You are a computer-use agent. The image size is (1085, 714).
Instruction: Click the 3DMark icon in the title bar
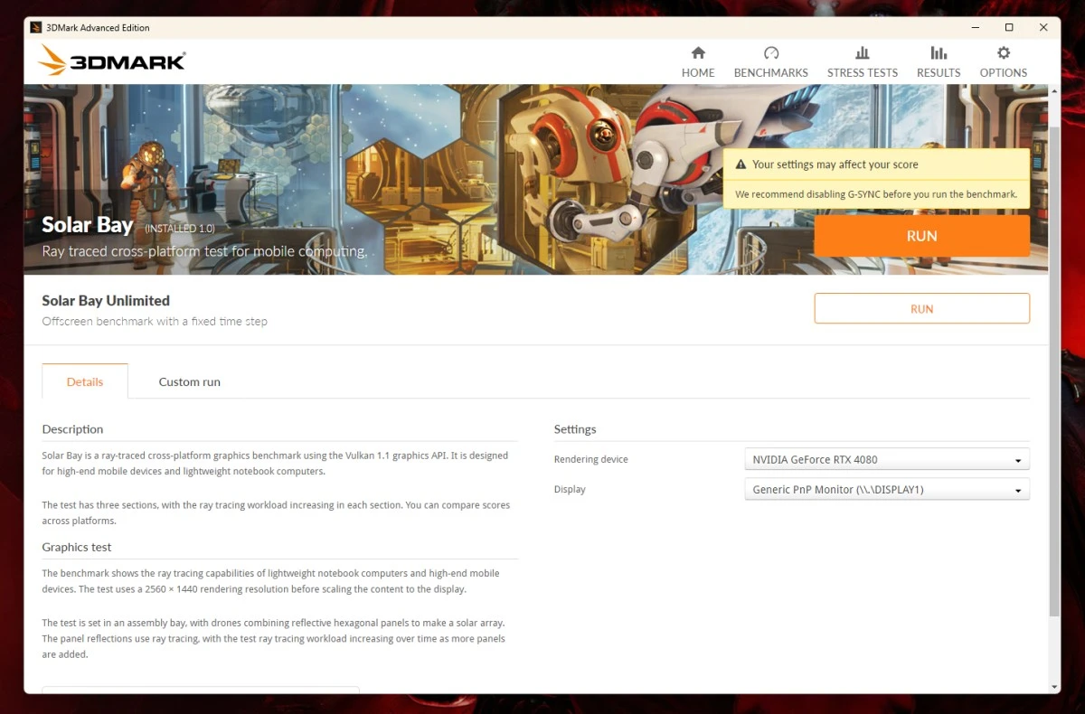point(35,27)
